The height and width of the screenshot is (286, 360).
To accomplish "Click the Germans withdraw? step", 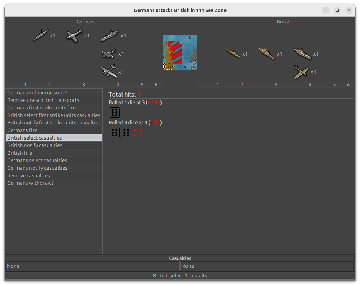I will (30, 183).
